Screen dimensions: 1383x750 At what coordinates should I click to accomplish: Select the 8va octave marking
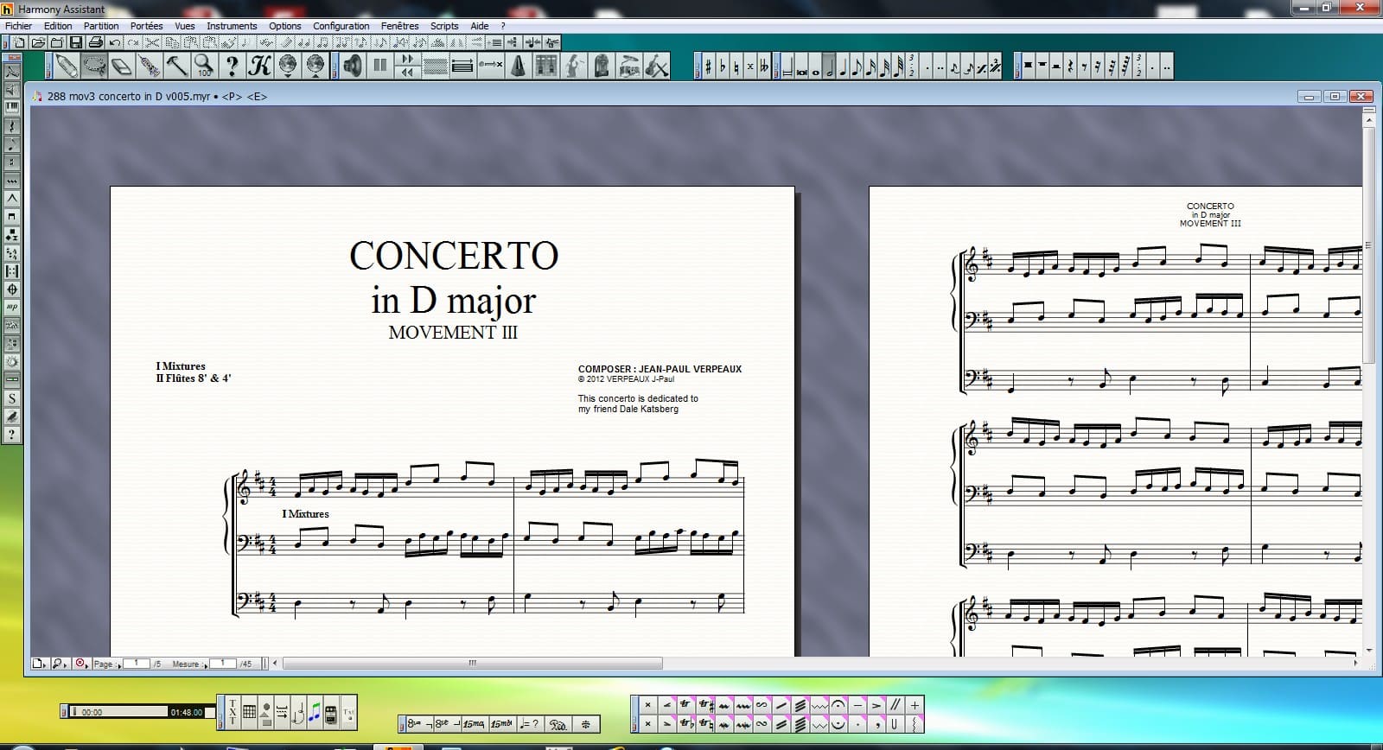[x=419, y=724]
